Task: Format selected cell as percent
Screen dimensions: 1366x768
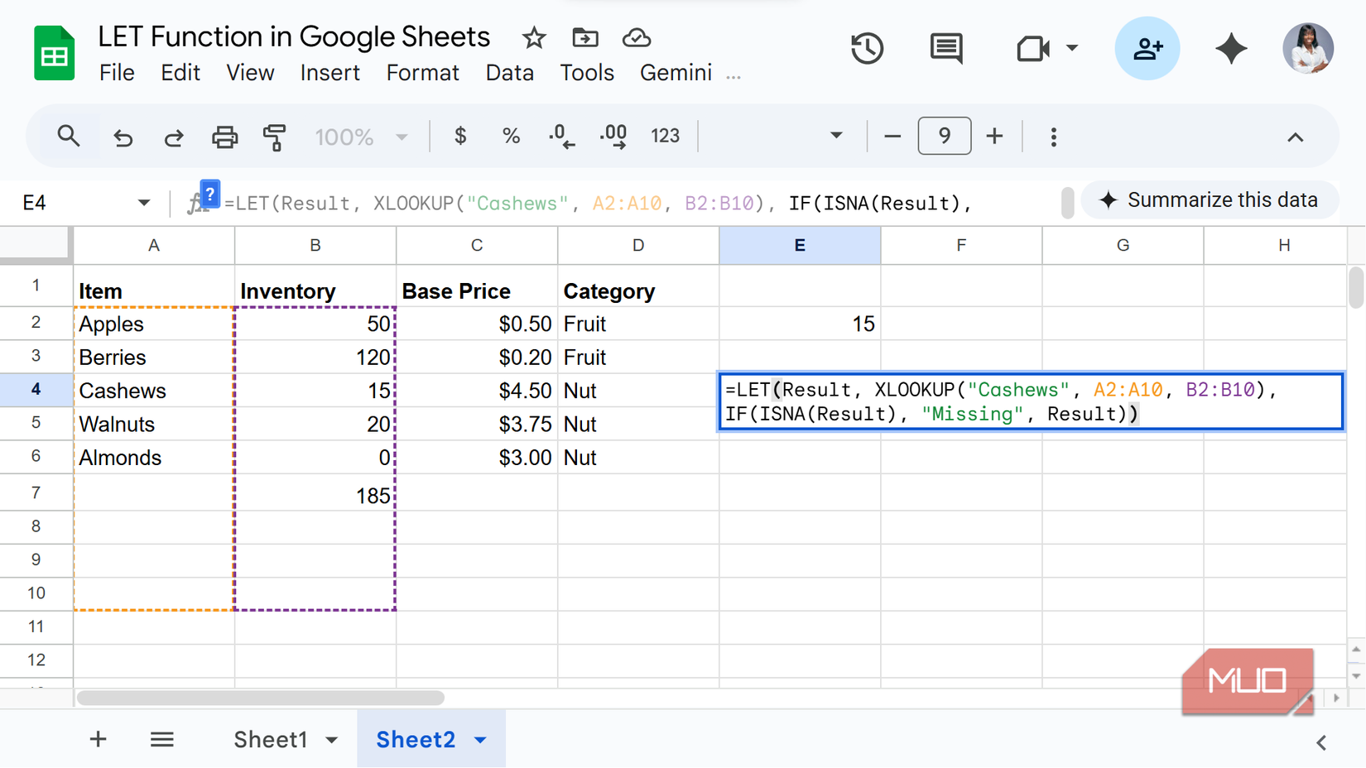Action: (x=510, y=136)
